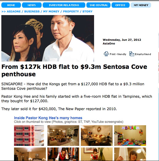Open the thumbnail of woman in wardrobe closet
The height and width of the screenshot is (161, 159).
pos(63,154)
